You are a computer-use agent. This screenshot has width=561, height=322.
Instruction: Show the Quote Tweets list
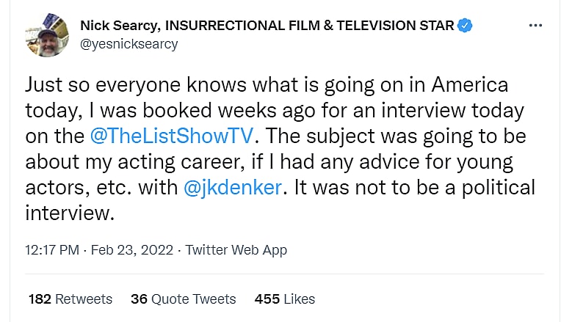coord(194,299)
